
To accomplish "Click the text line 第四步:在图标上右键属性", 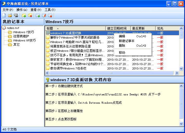I will pyautogui.click(x=64, y=111).
